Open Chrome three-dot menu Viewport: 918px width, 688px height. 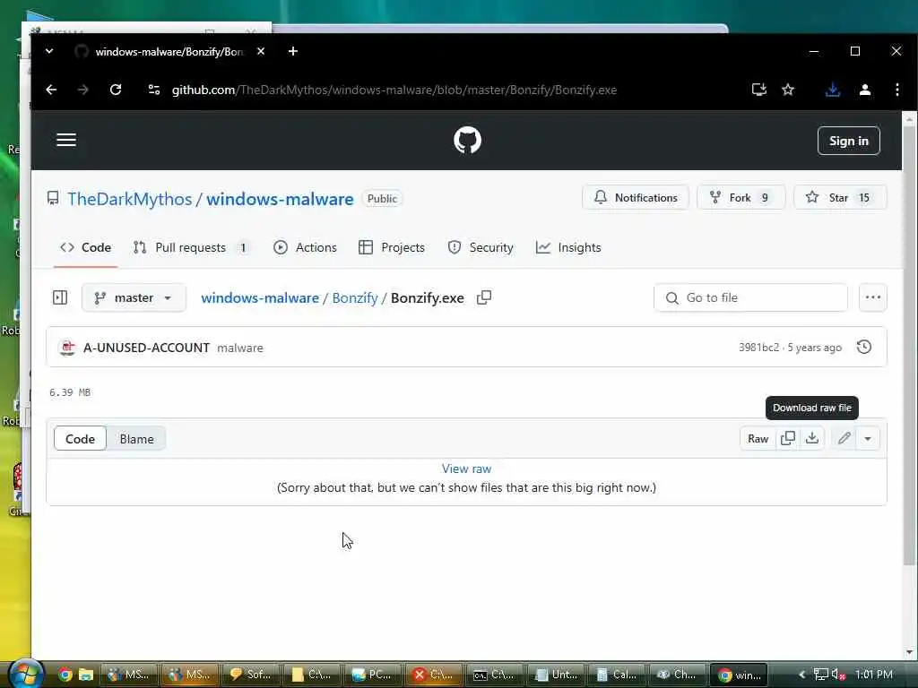click(x=896, y=90)
